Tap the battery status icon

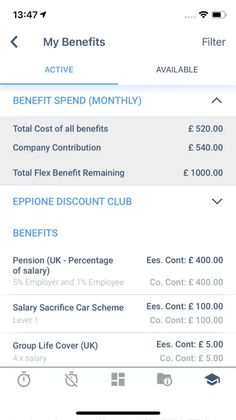click(219, 14)
